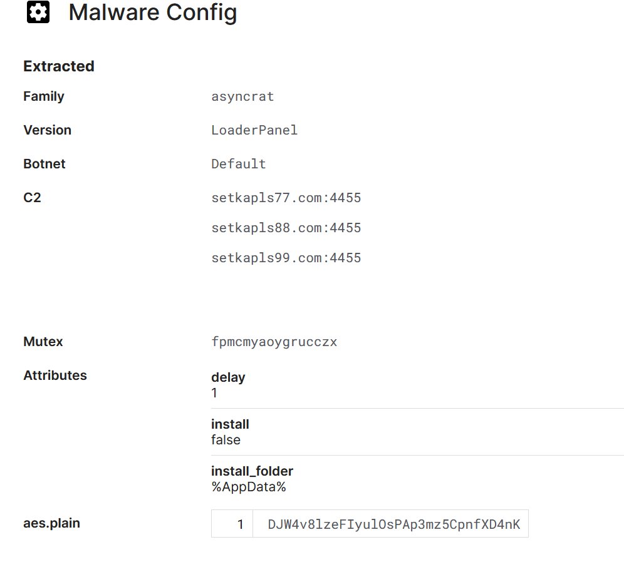Click the Family field label

[44, 96]
